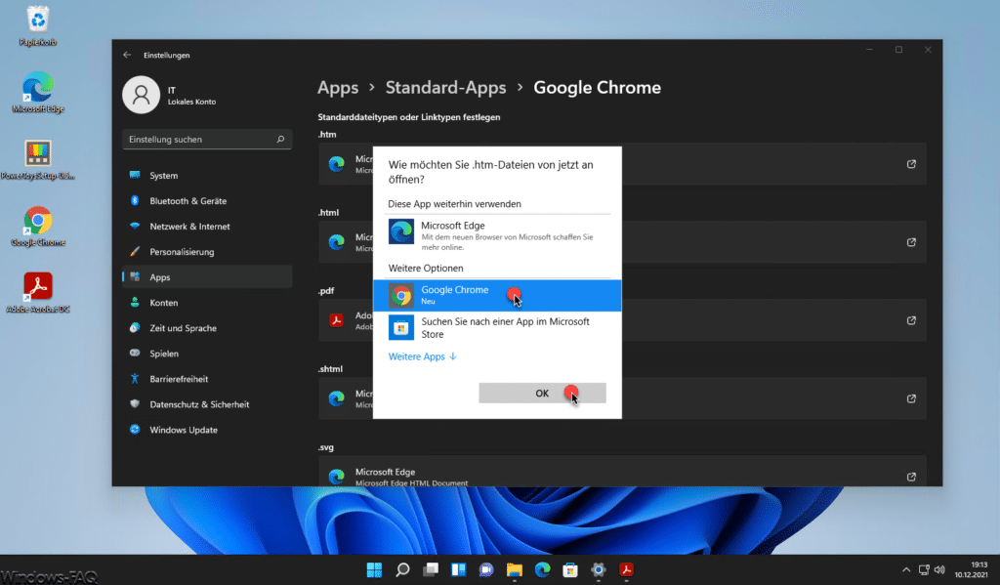Open System settings category
Screen dimensions: 1000x585
(x=207, y=176)
